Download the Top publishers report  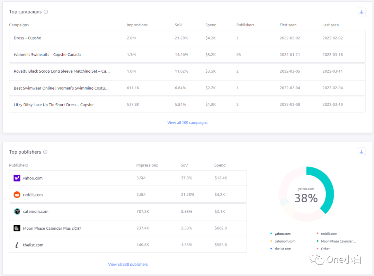point(361,152)
